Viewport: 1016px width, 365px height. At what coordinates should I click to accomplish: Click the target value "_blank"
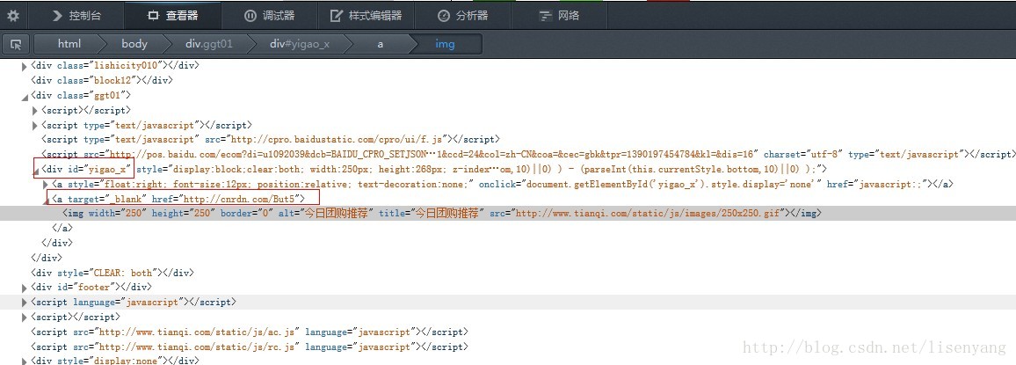tap(125, 199)
